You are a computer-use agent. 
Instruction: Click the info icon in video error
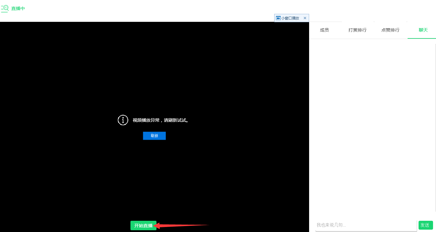pos(123,120)
